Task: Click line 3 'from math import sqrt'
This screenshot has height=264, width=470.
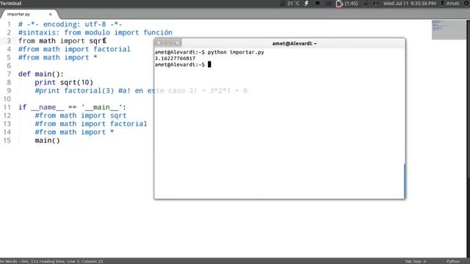Action: pyautogui.click(x=62, y=41)
